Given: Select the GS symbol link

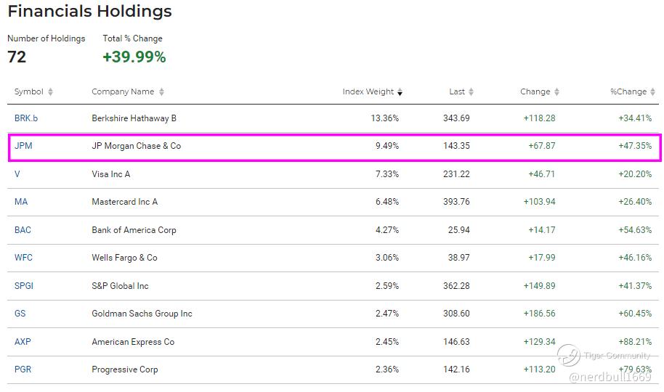Looking at the screenshot, I should point(20,314).
